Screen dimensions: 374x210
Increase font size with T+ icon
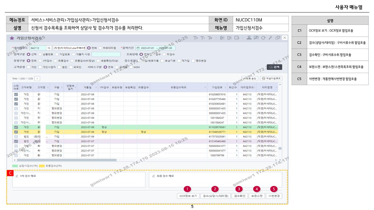click(x=196, y=38)
